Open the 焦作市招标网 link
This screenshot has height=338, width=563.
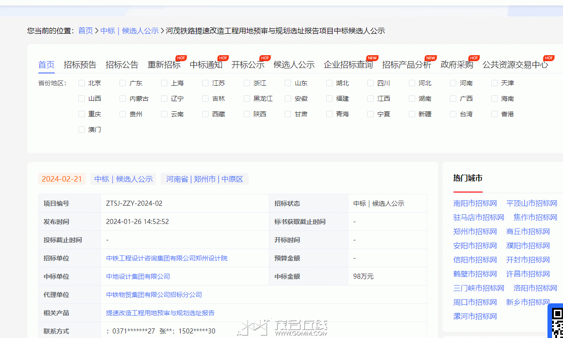pyautogui.click(x=536, y=218)
